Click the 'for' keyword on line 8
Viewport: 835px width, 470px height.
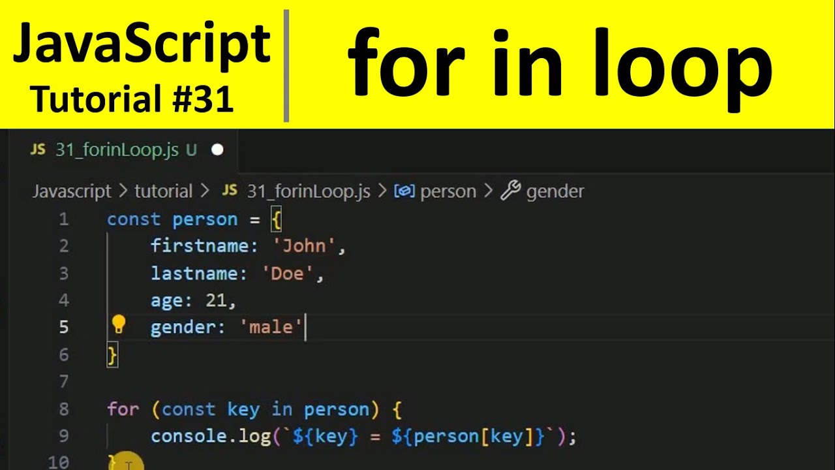click(123, 409)
